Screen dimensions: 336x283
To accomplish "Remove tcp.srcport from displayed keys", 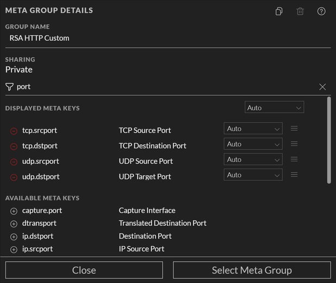I will coord(14,131).
